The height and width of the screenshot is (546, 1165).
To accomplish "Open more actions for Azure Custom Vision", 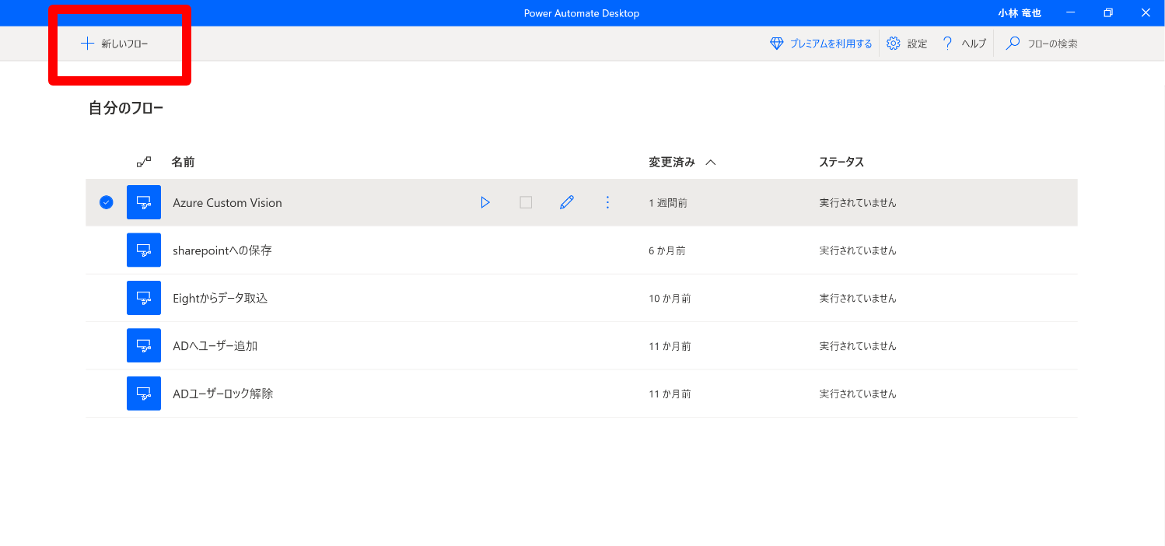I will tap(607, 202).
